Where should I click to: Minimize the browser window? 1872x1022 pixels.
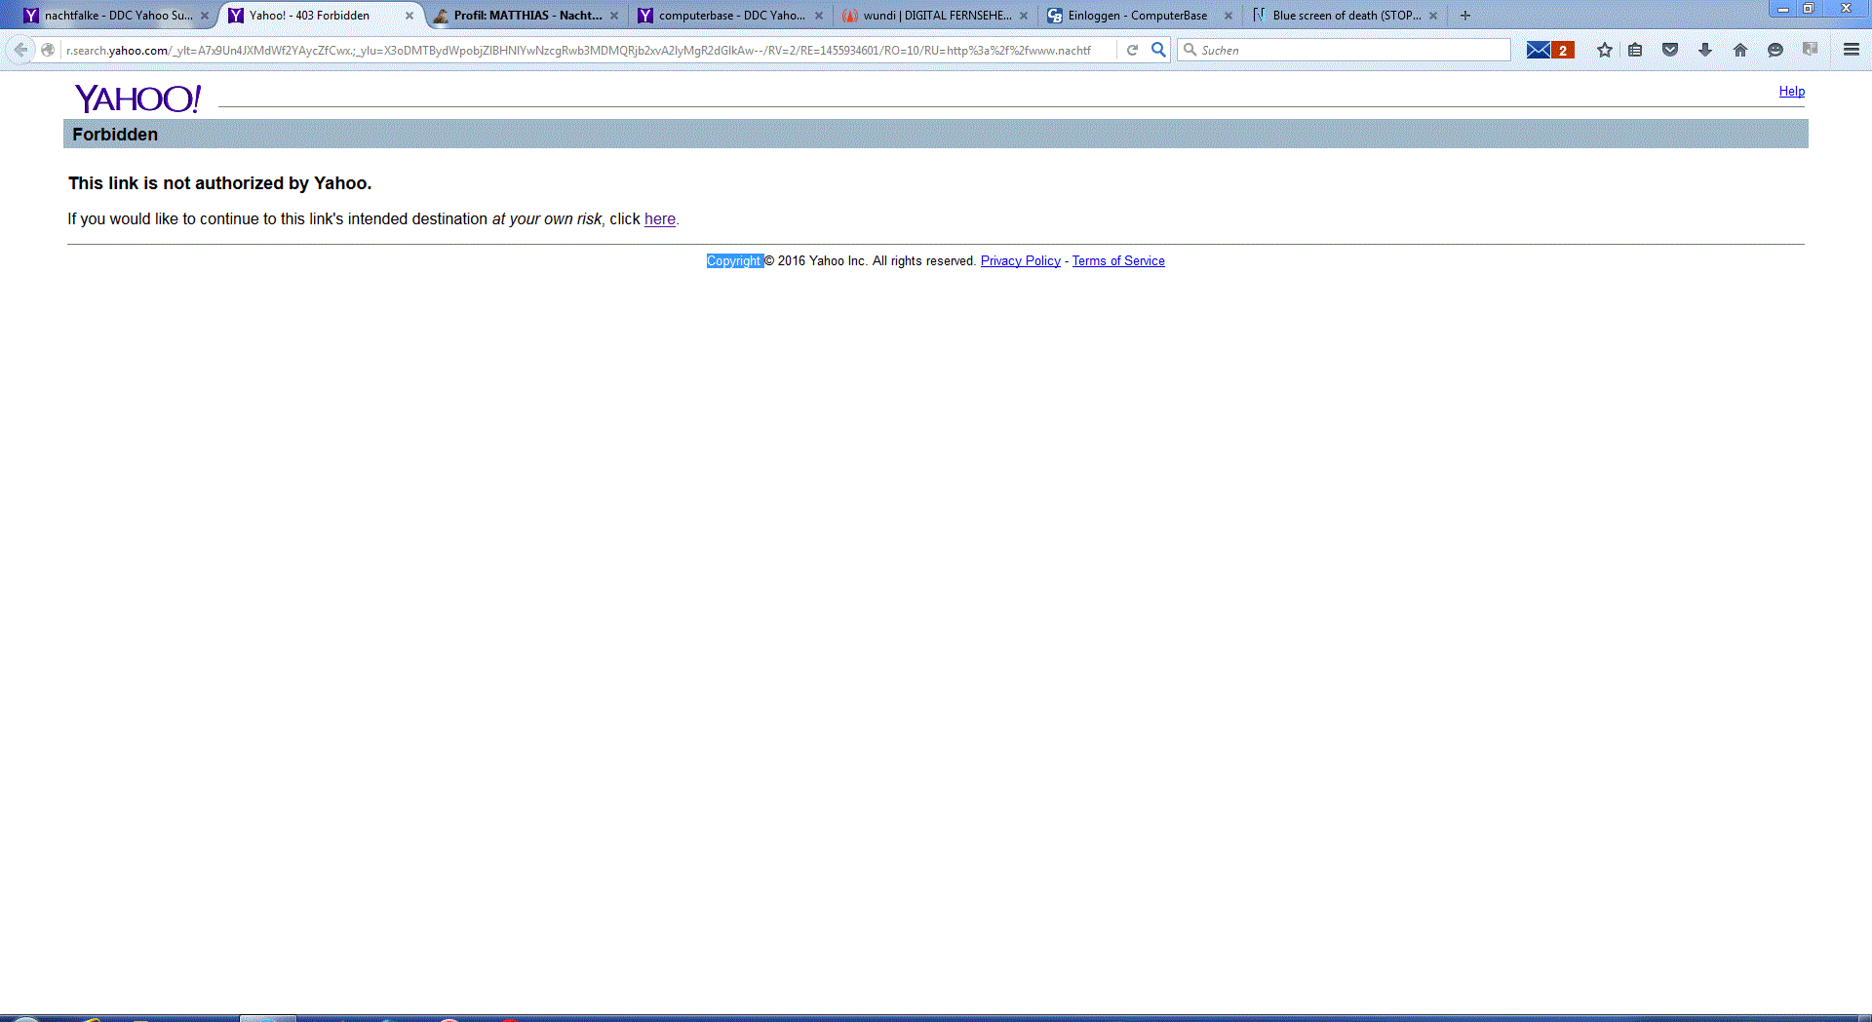1782,8
